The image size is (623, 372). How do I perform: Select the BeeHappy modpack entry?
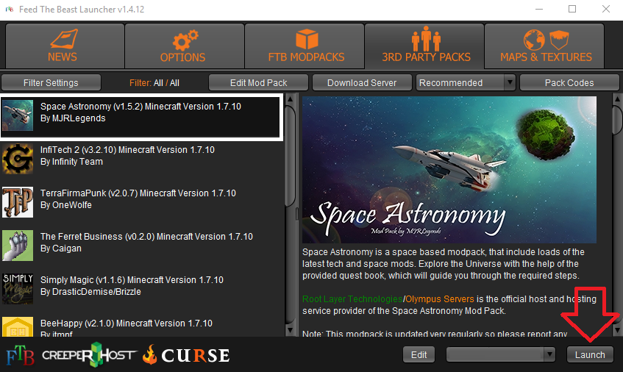tap(141, 326)
